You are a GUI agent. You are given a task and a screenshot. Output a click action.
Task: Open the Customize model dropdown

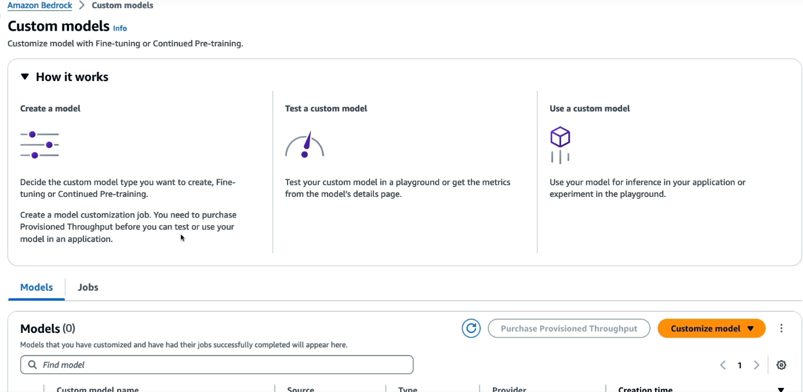click(711, 328)
